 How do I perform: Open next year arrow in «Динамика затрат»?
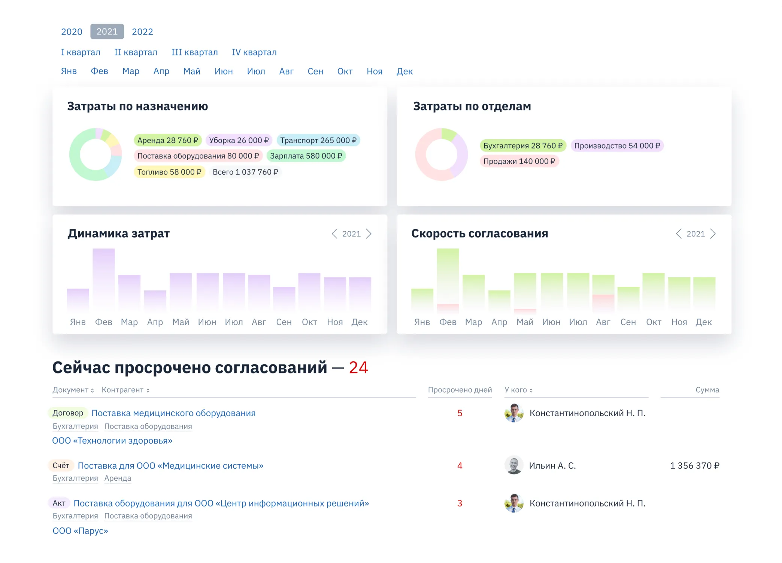pyautogui.click(x=369, y=234)
